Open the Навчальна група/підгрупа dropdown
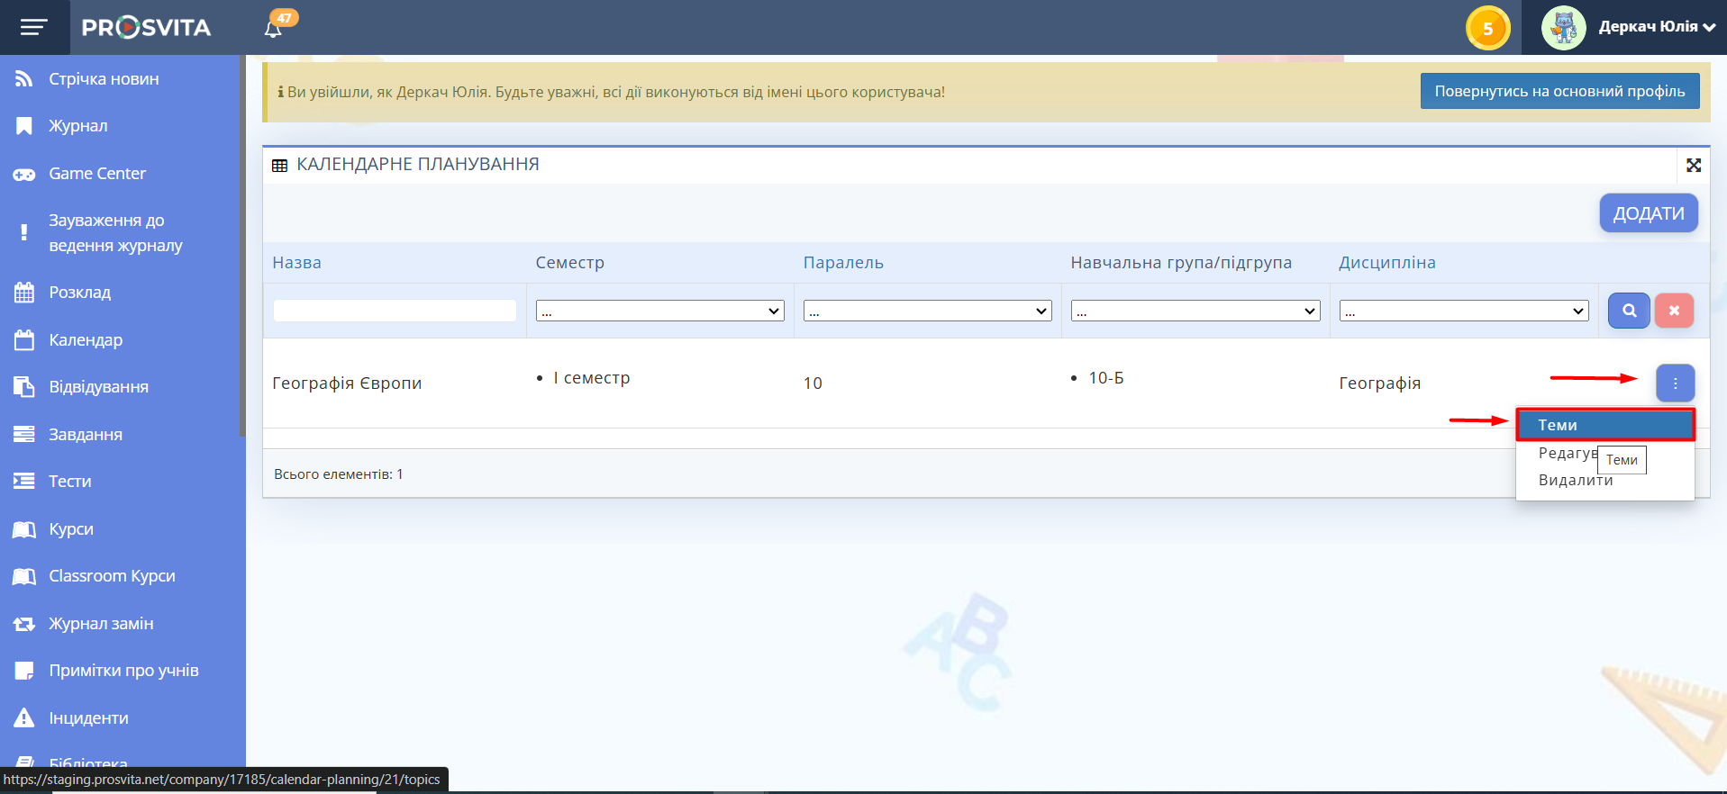The image size is (1727, 794). [1195, 311]
